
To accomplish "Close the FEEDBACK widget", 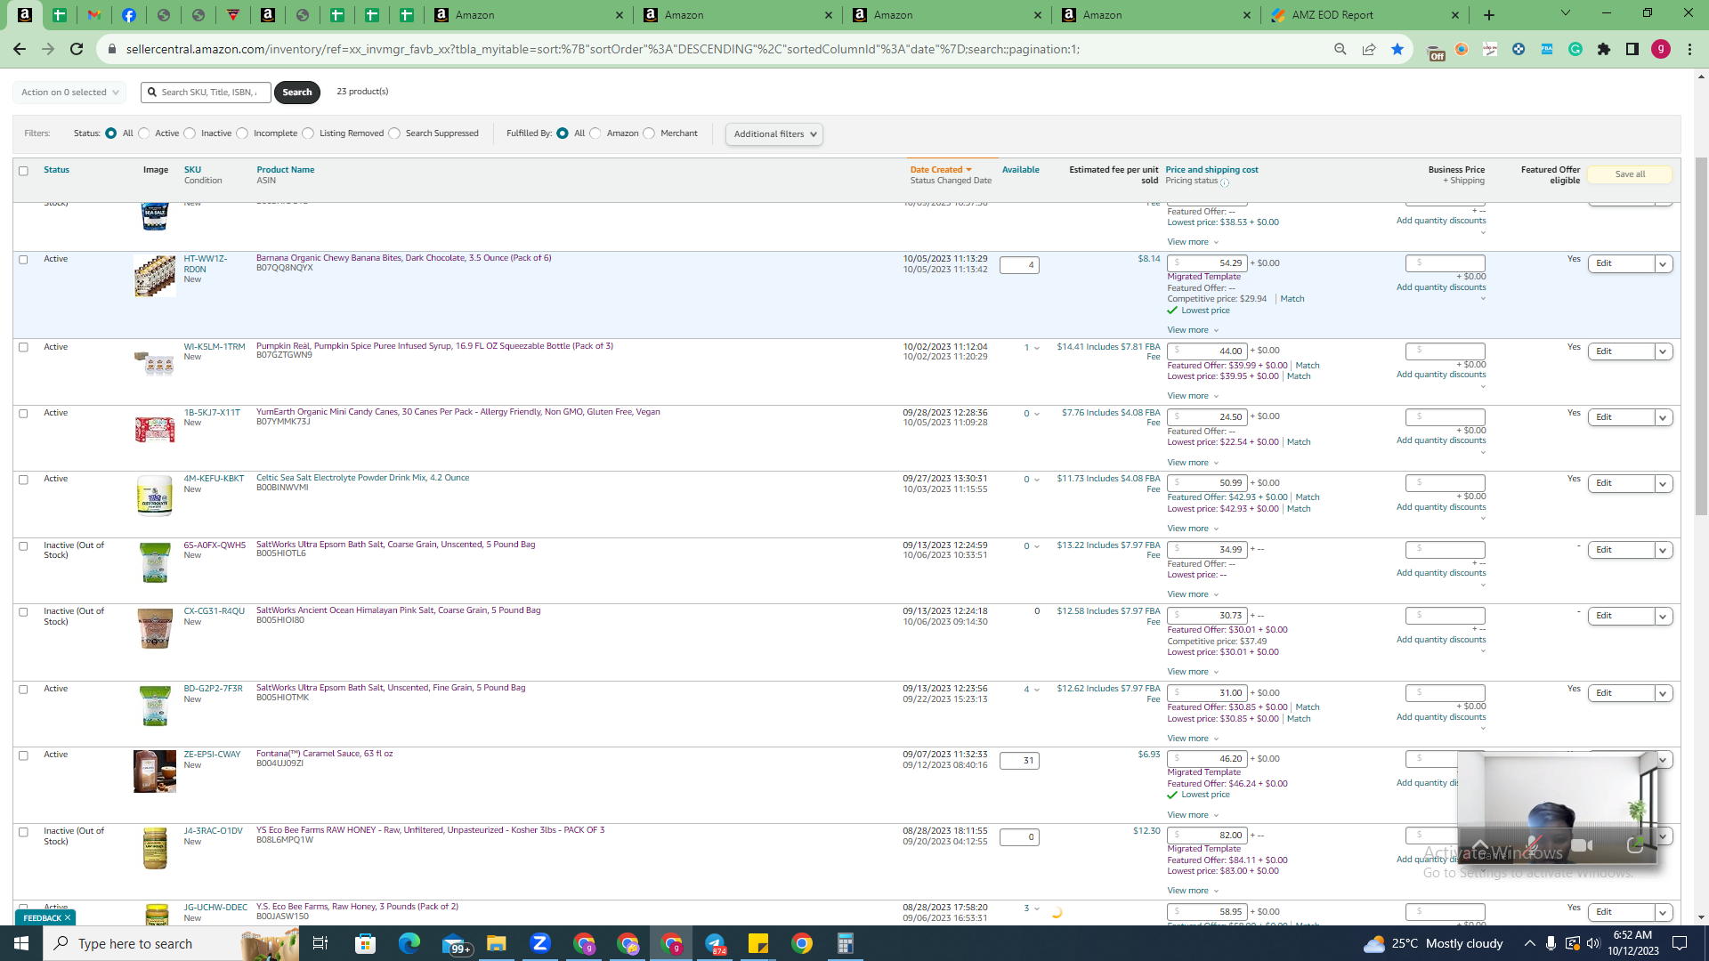I will [x=68, y=917].
